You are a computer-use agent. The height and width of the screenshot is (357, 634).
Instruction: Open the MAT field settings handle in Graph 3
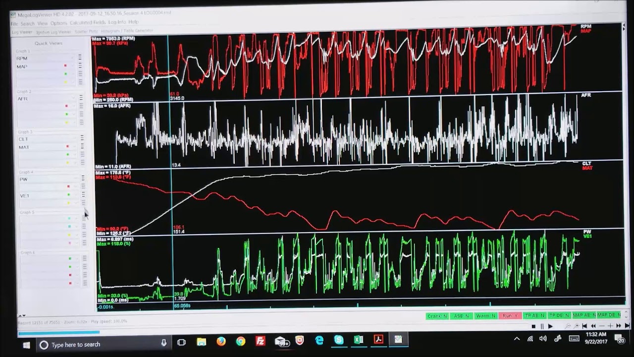coord(82,147)
